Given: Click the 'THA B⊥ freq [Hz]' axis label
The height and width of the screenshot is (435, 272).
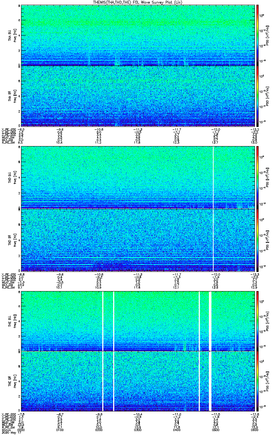Looking at the screenshot, I should click(x=12, y=35).
